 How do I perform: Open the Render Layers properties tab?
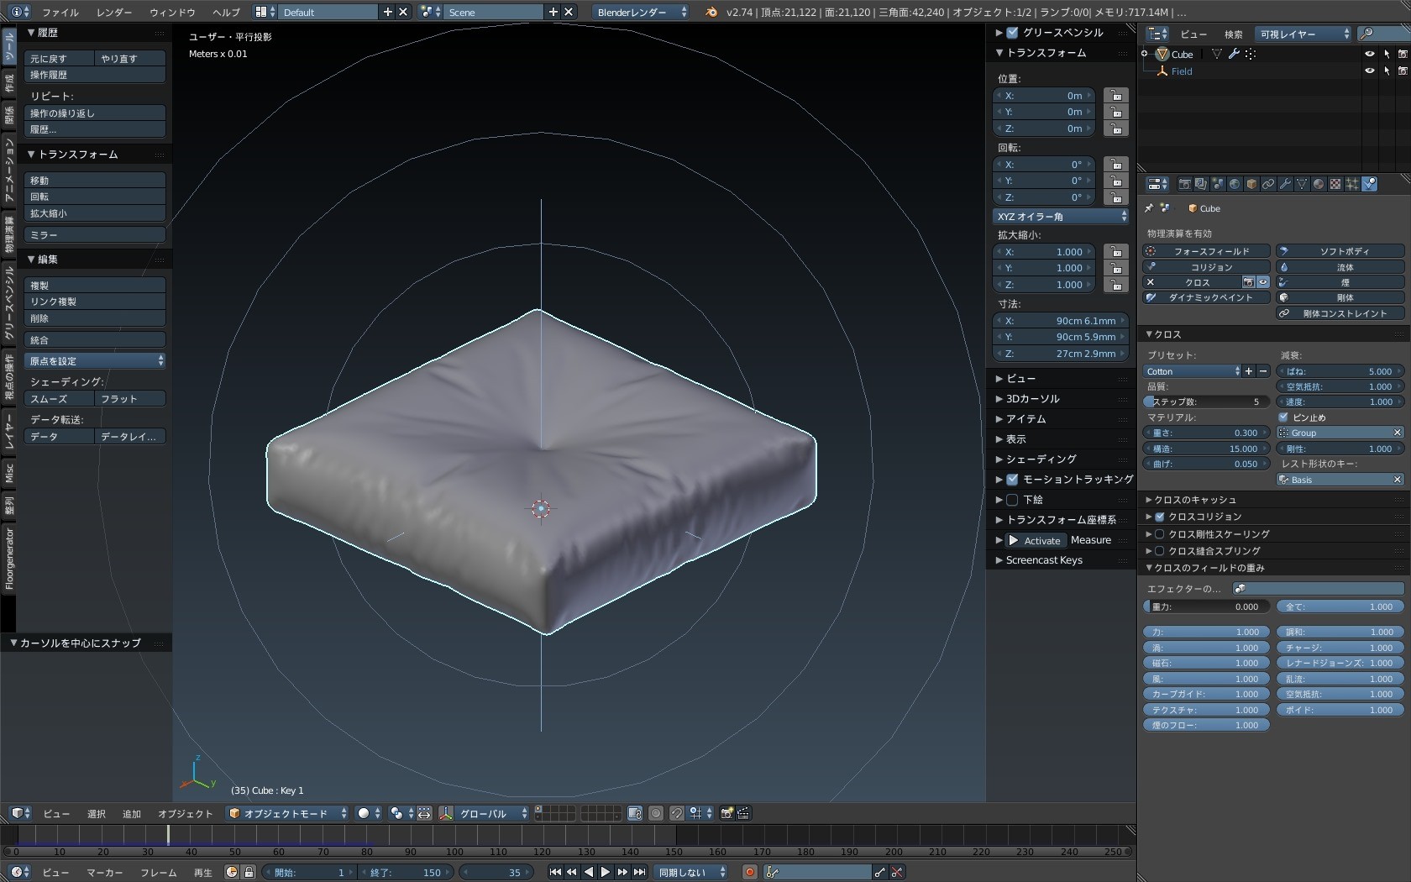pos(1201,184)
